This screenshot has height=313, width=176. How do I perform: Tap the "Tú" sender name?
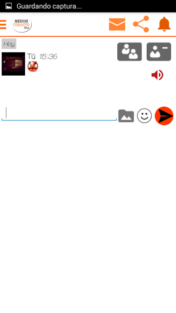tap(31, 56)
